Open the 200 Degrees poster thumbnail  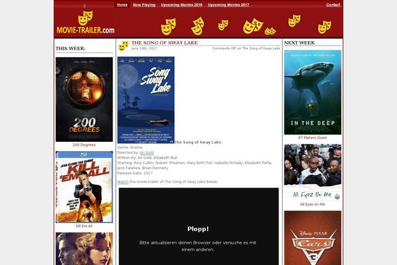point(84,99)
